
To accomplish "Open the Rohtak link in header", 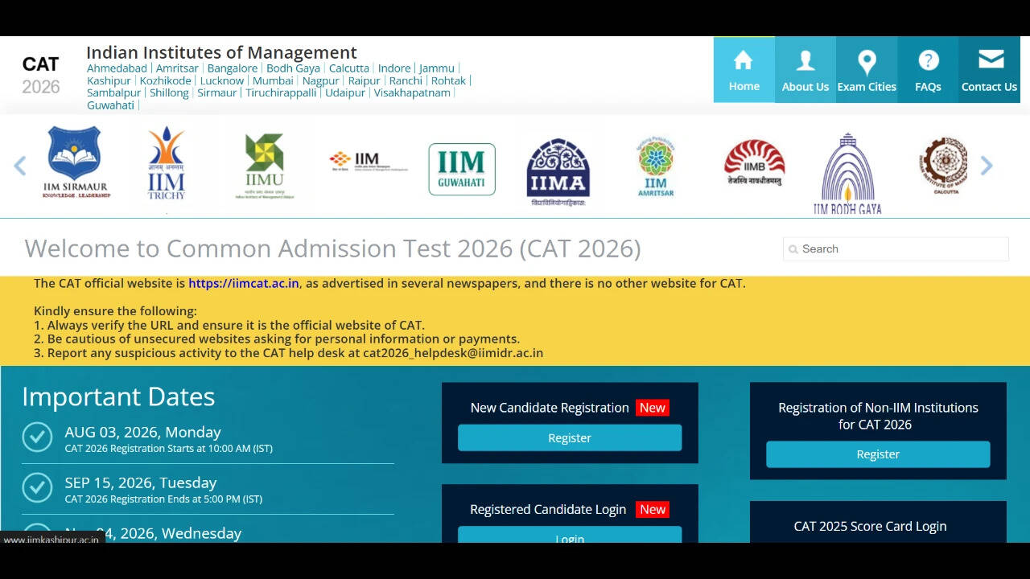I will [448, 80].
